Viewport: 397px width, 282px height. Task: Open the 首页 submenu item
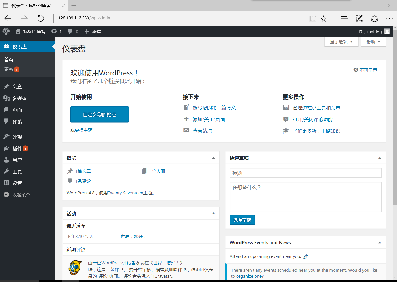9,60
